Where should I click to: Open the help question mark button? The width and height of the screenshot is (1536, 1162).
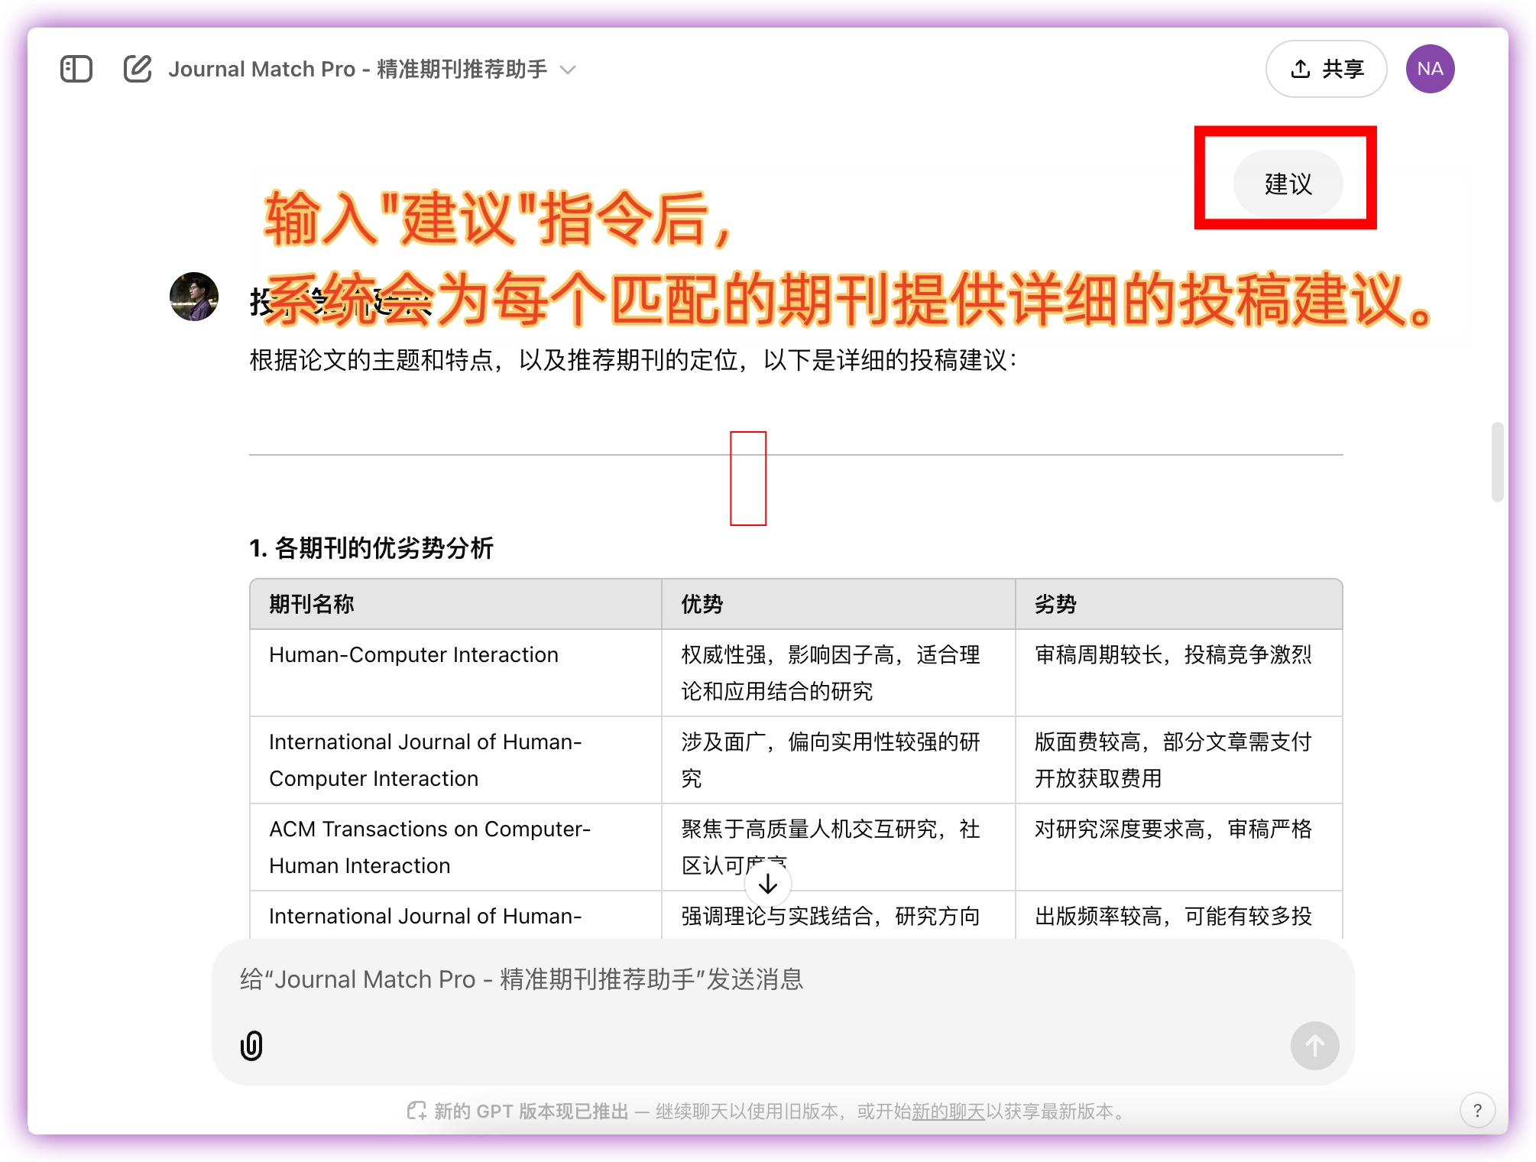(x=1477, y=1110)
